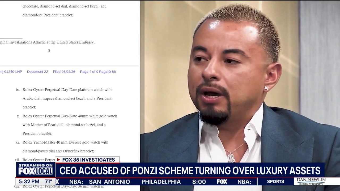Click the FOX logo in the ticker
Screen dimensions: 340x191
(222, 182)
